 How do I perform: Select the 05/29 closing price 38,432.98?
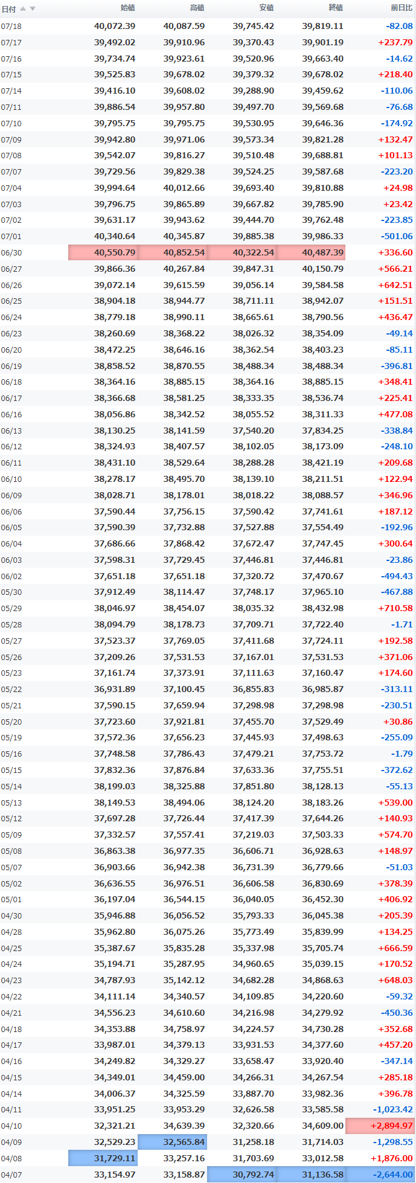(x=322, y=608)
